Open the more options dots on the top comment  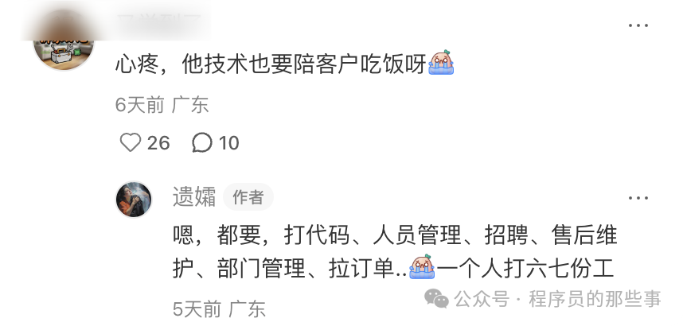click(638, 25)
